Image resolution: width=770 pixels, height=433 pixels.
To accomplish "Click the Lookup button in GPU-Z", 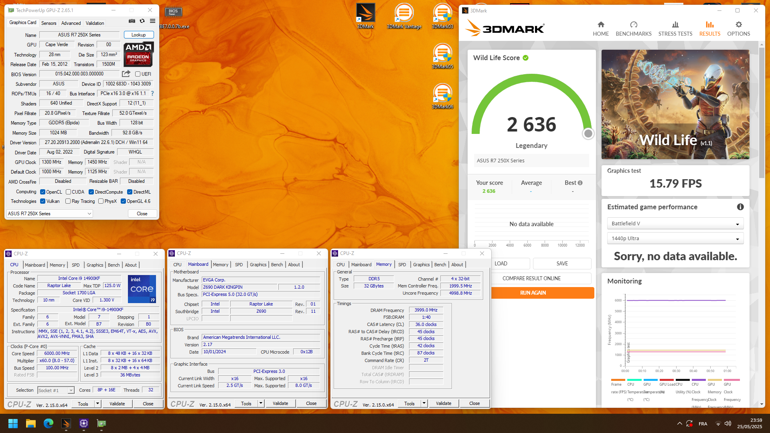I will 139,35.
